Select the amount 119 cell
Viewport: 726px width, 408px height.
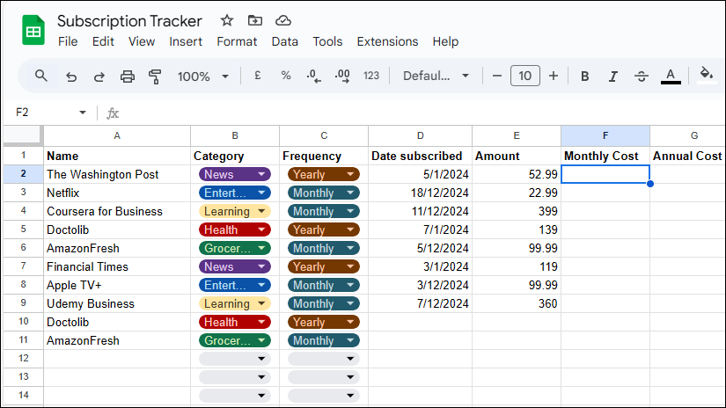517,267
